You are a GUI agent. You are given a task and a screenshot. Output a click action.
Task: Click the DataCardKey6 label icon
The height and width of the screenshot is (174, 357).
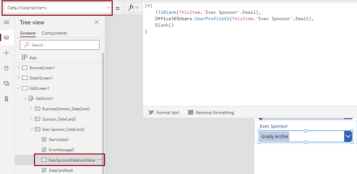tap(44, 170)
